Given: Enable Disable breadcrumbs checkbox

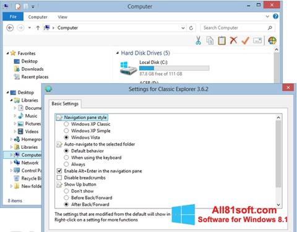Looking at the screenshot, I should (59, 177).
